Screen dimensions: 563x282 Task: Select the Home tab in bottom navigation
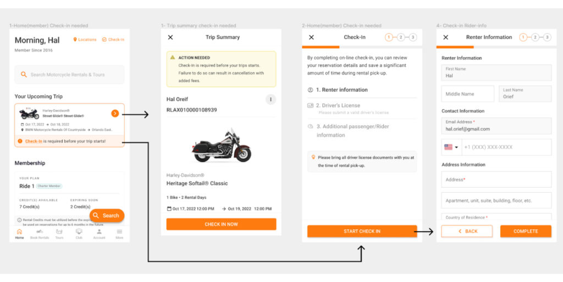(x=19, y=234)
